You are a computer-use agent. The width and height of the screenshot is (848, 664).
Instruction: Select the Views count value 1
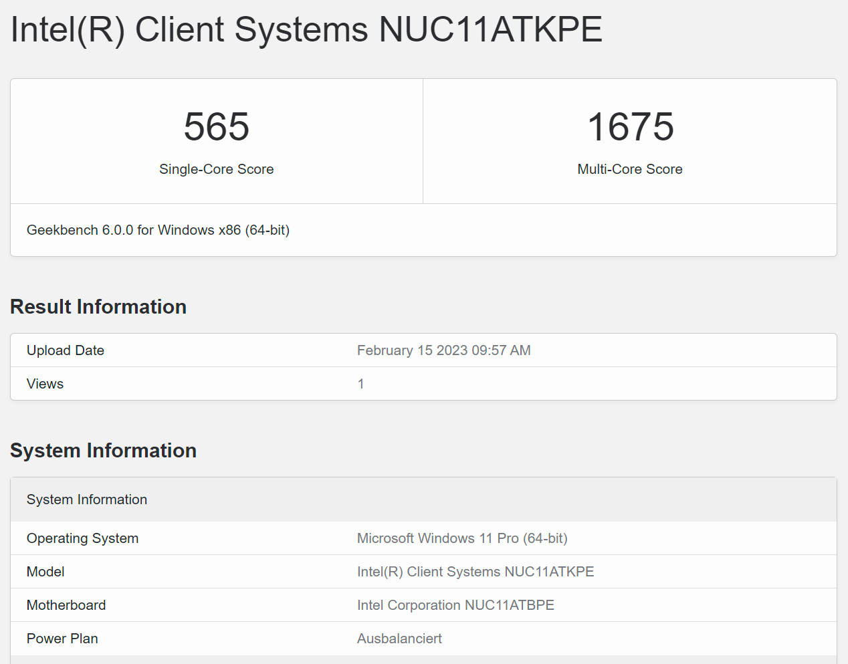pos(360,384)
